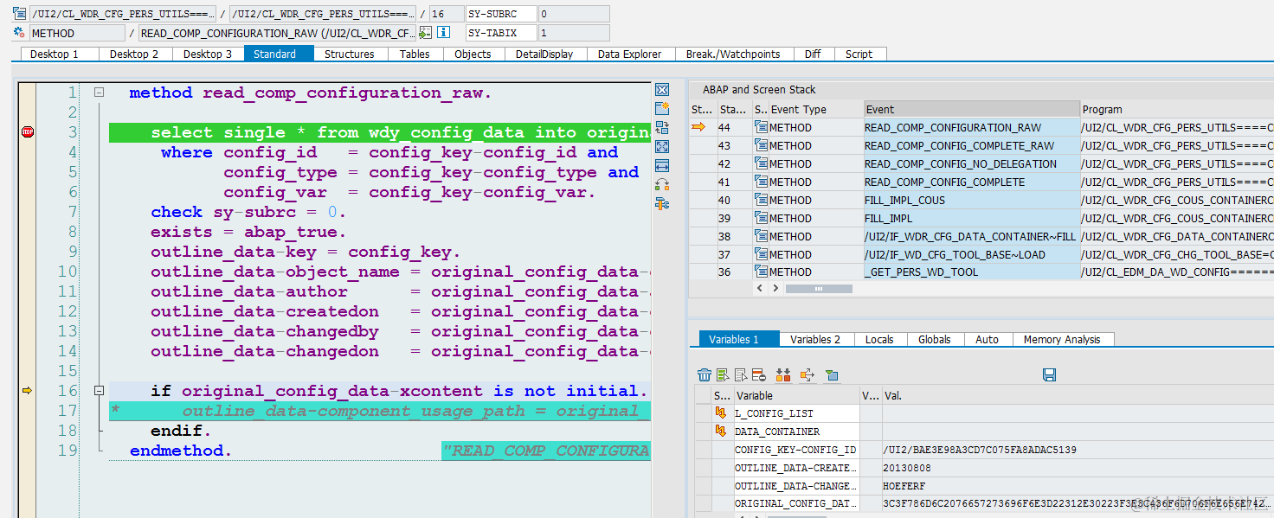The height and width of the screenshot is (518, 1274).
Task: Collapse the method block at line 1
Action: pos(99,93)
